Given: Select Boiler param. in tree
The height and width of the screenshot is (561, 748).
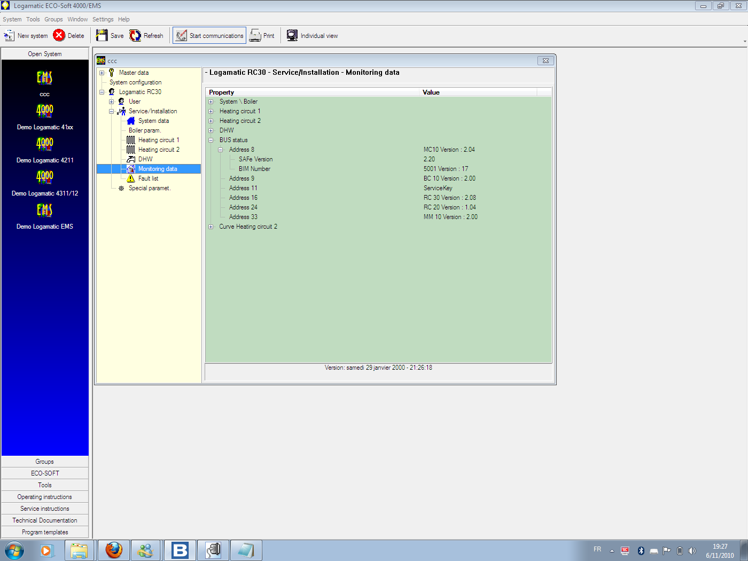Looking at the screenshot, I should [x=144, y=130].
